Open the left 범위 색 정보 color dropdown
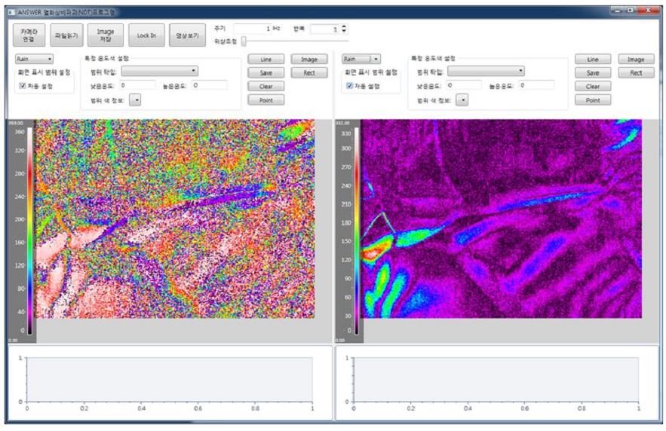The height and width of the screenshot is (431, 666). [136, 99]
